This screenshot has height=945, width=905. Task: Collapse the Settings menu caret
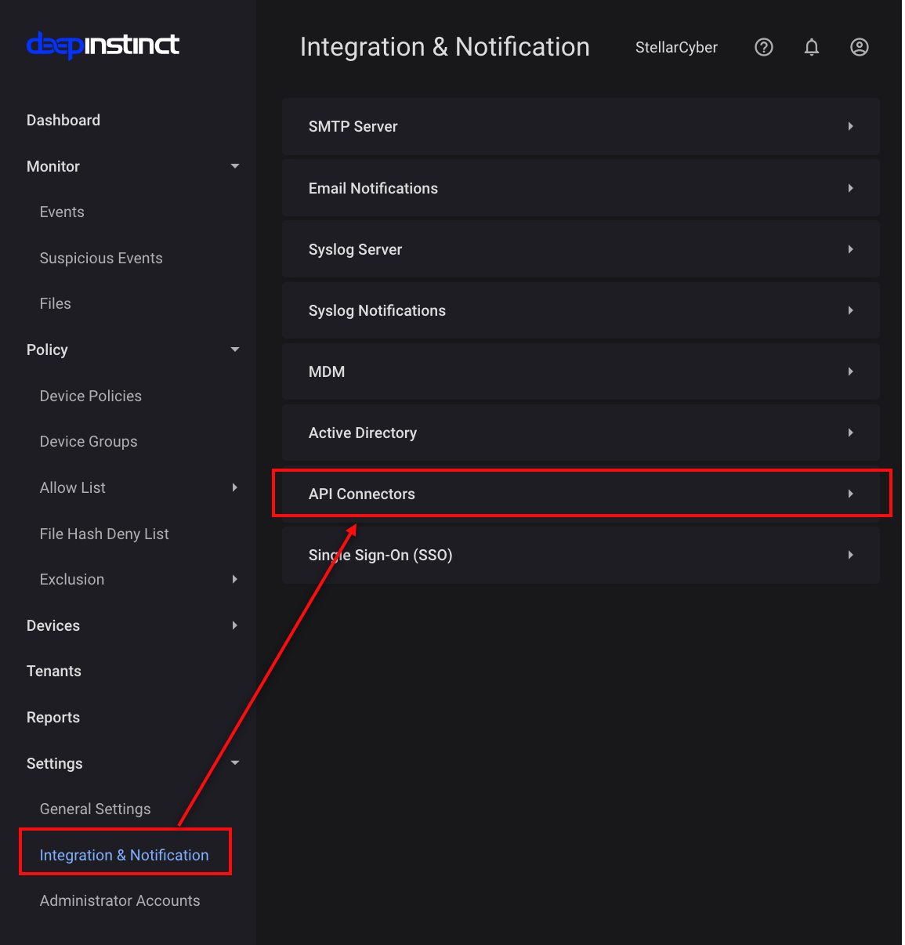(x=234, y=763)
